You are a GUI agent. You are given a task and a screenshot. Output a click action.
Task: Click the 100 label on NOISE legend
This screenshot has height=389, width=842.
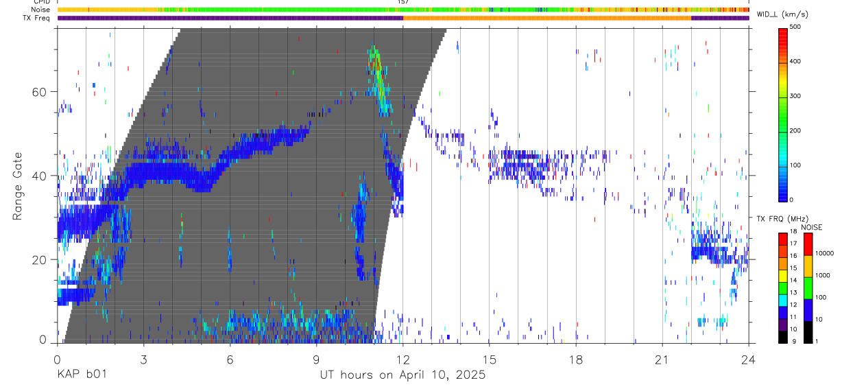[x=820, y=298]
